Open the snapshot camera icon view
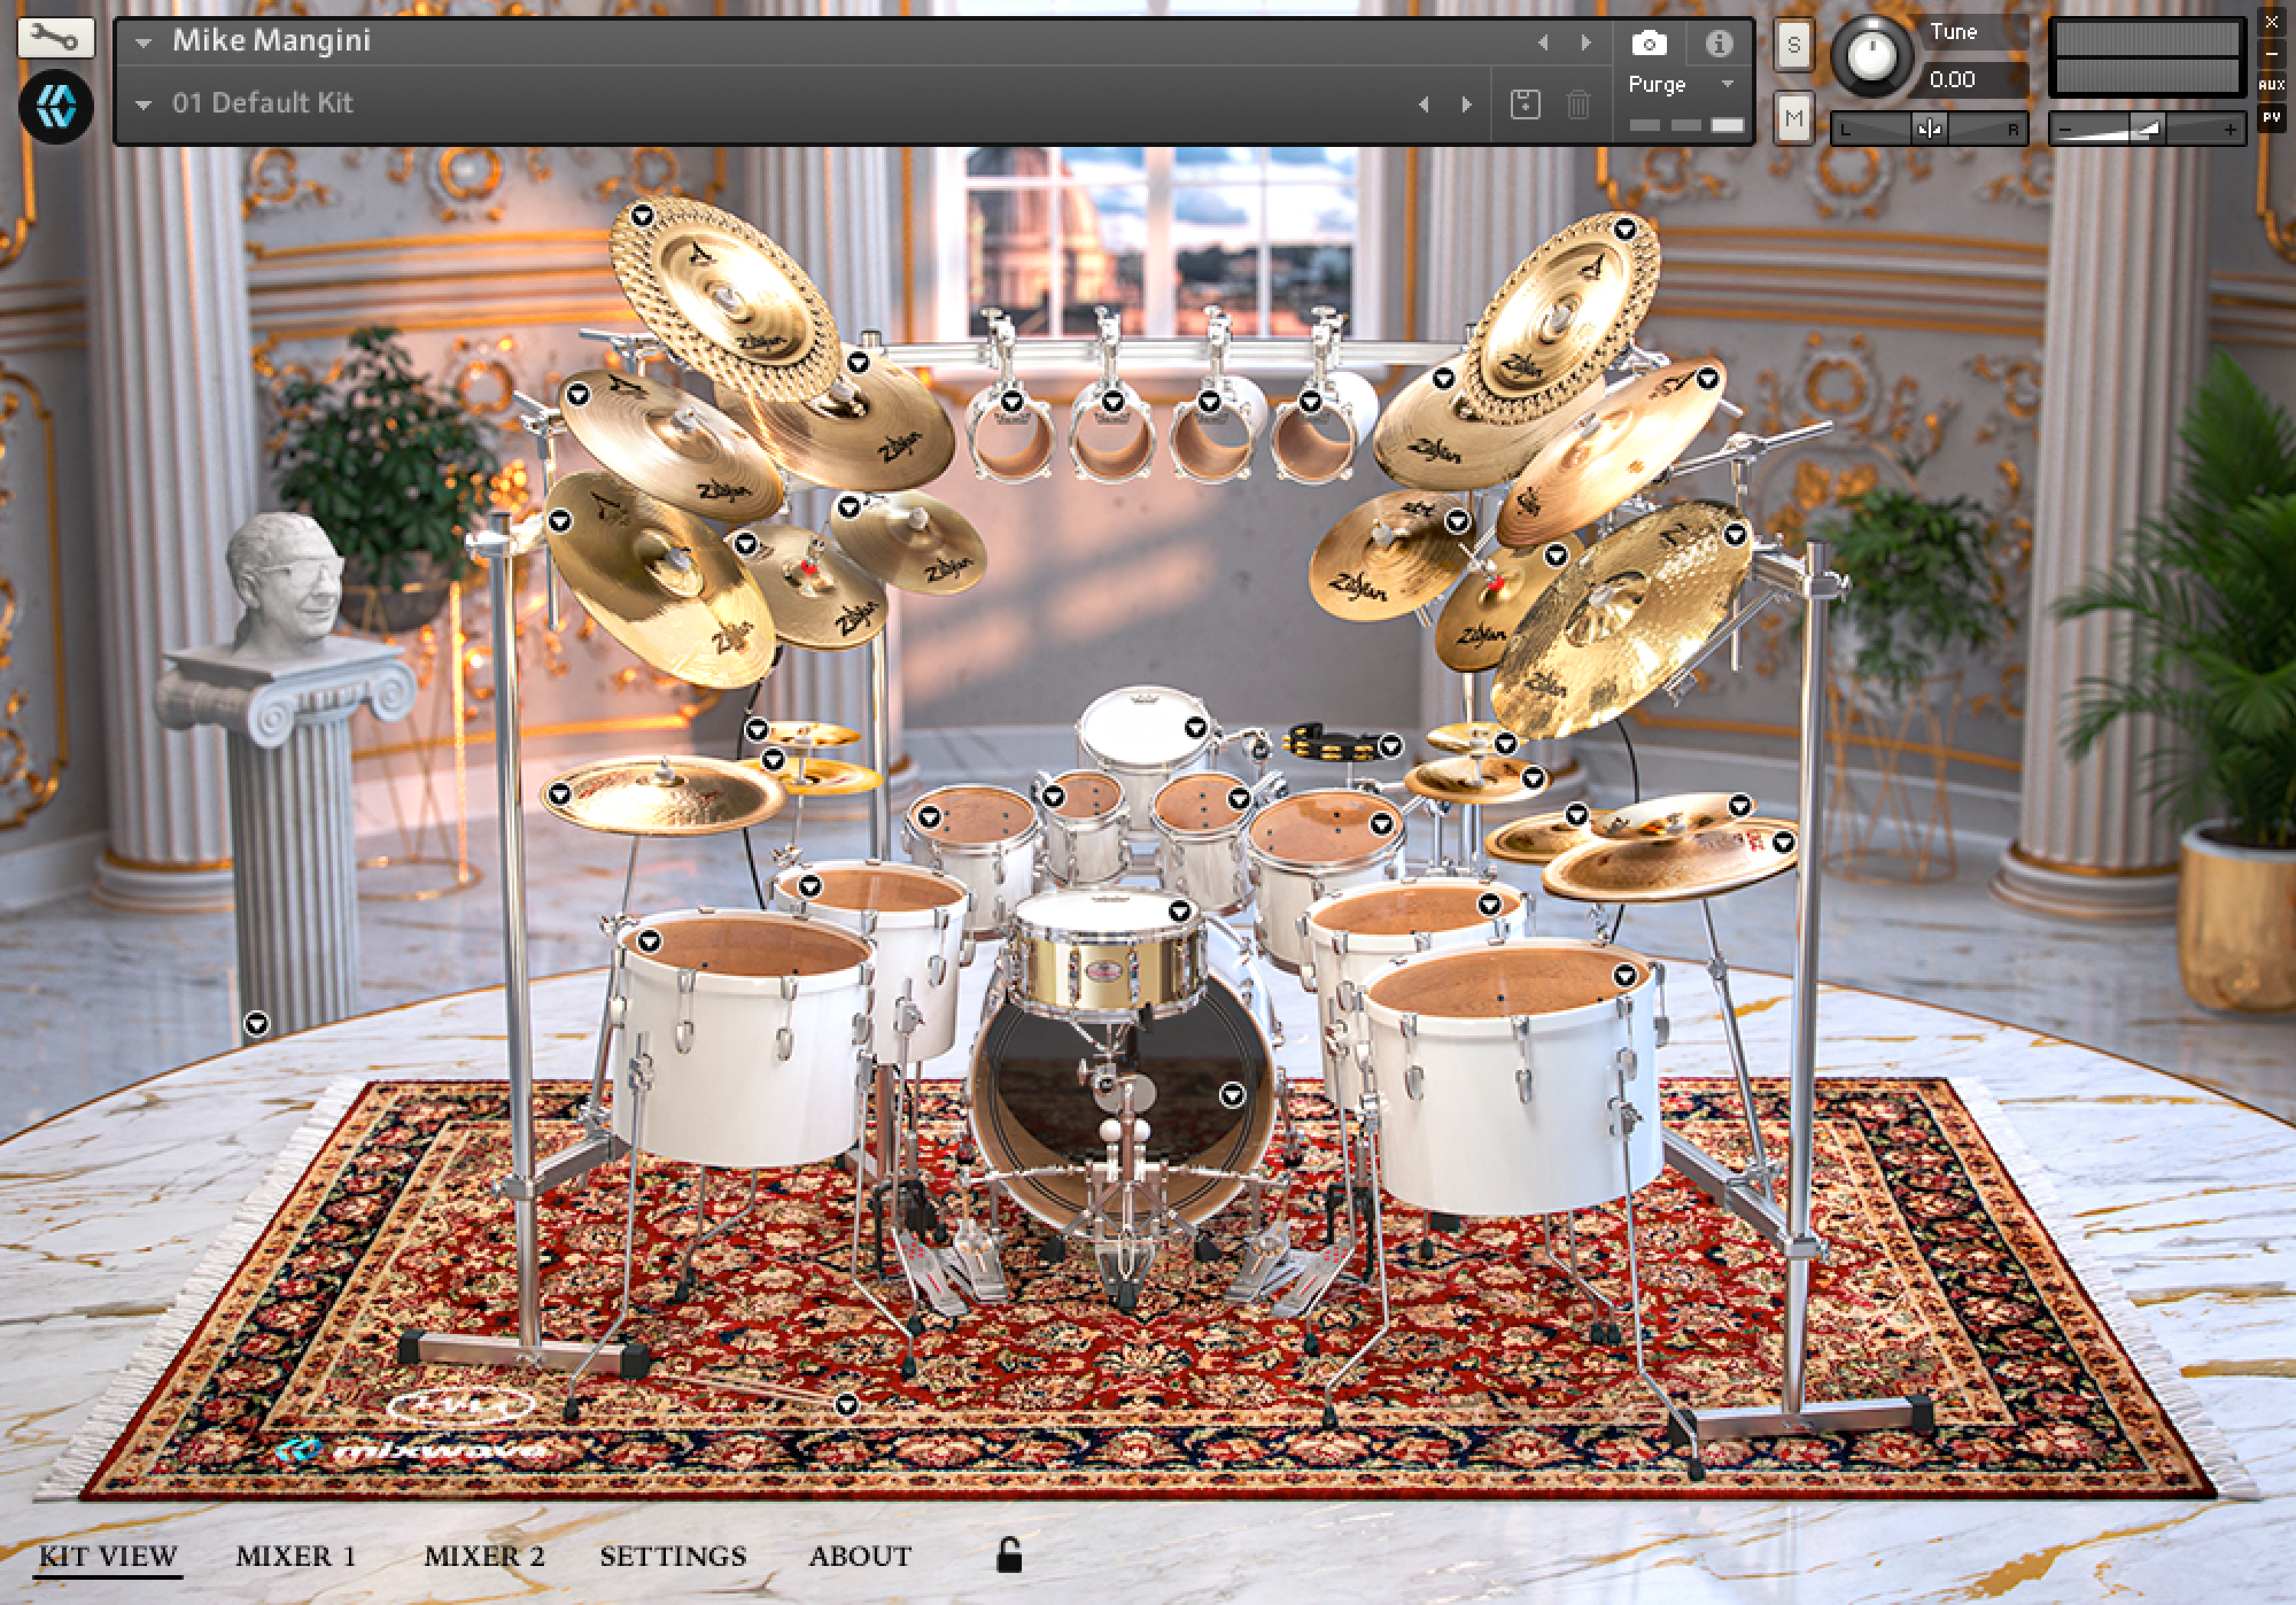Viewport: 2296px width, 1605px height. click(1651, 43)
